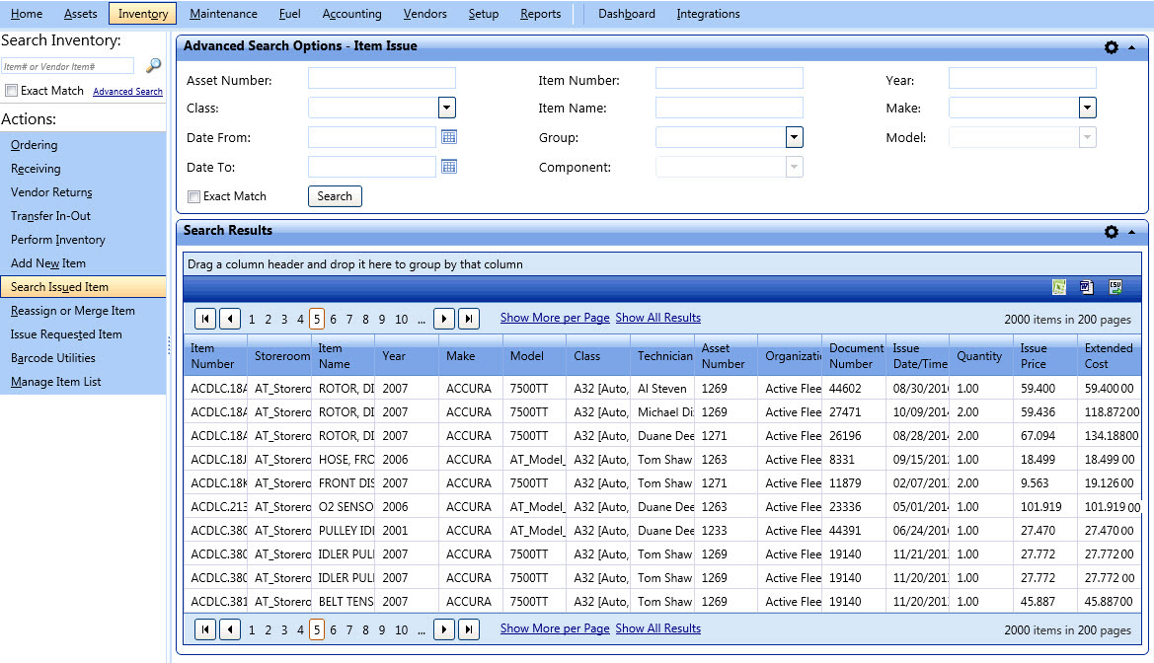Open gear settings in Advanced Search Options panel
This screenshot has width=1154, height=663.
click(1112, 47)
